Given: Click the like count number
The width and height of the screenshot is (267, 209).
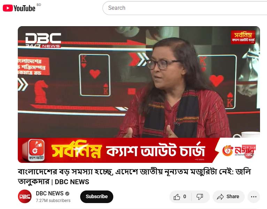Looking at the screenshot, I should [185, 197].
